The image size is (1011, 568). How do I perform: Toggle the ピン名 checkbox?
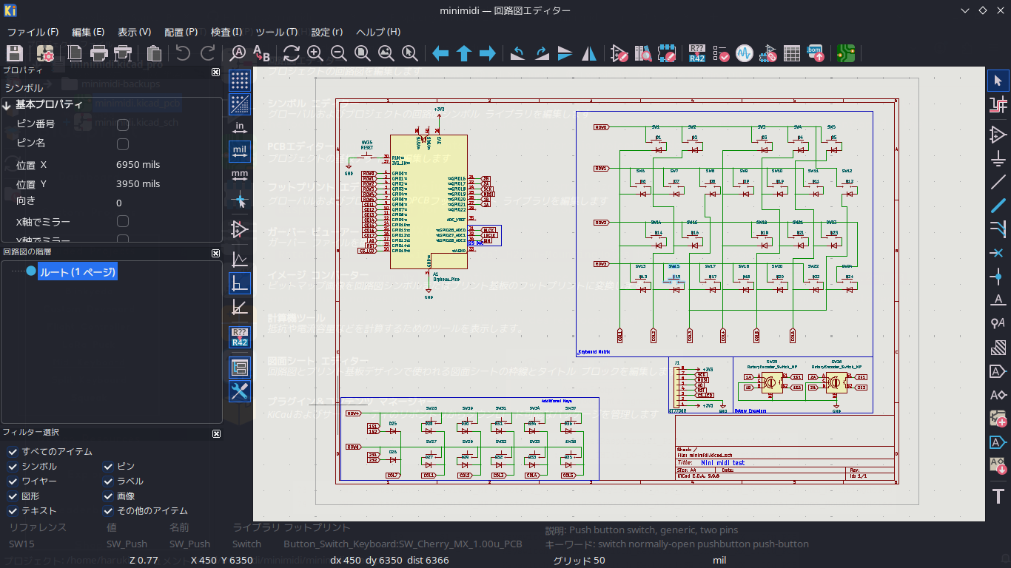(123, 143)
